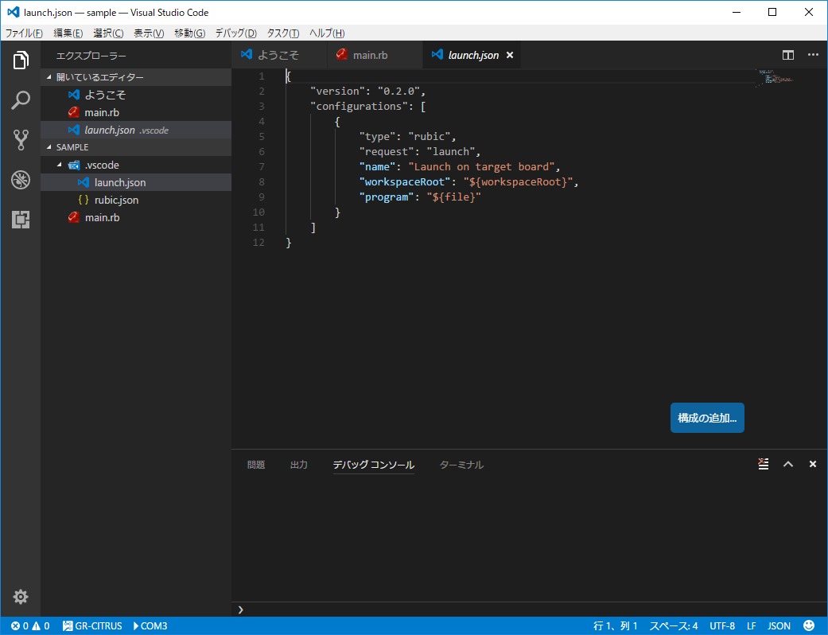Click the "Launch on target board" string
The width and height of the screenshot is (828, 635).
coord(481,167)
